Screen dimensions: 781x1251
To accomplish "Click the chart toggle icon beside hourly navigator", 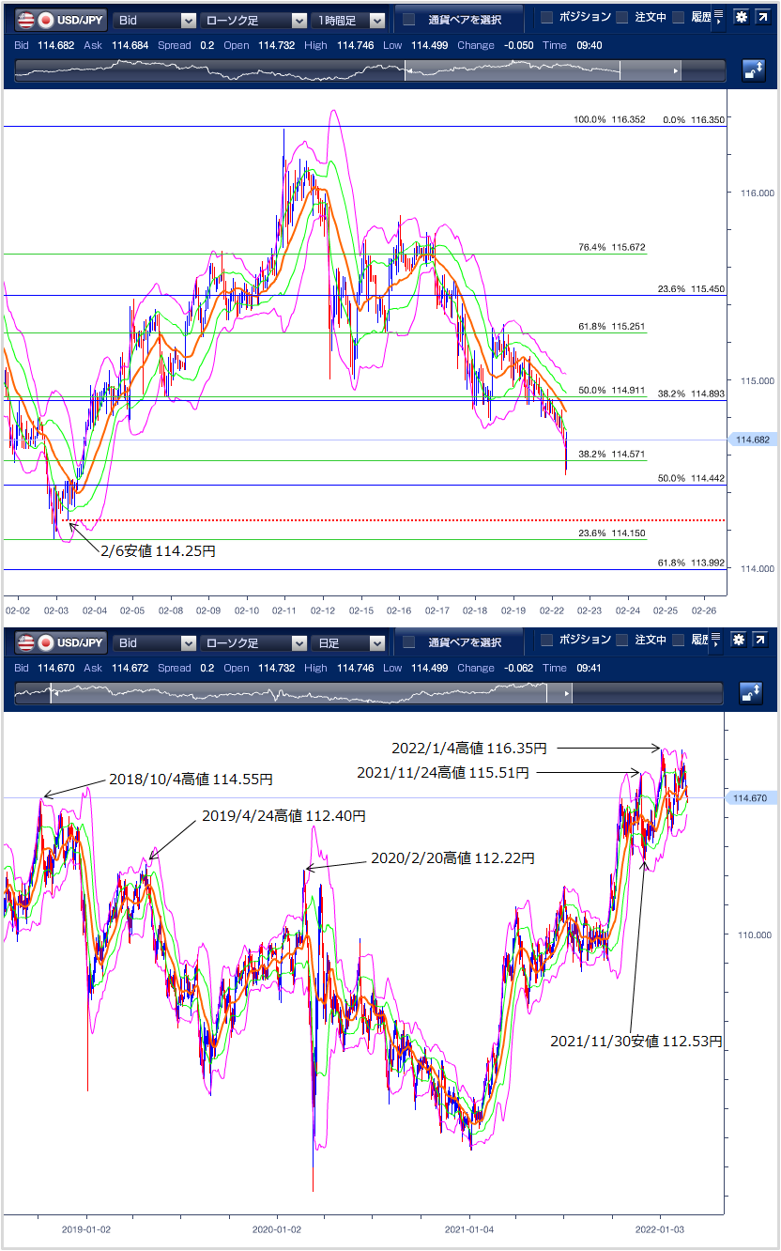I will 753,70.
